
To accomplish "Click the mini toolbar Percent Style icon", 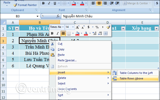I will tap(97, 27).
